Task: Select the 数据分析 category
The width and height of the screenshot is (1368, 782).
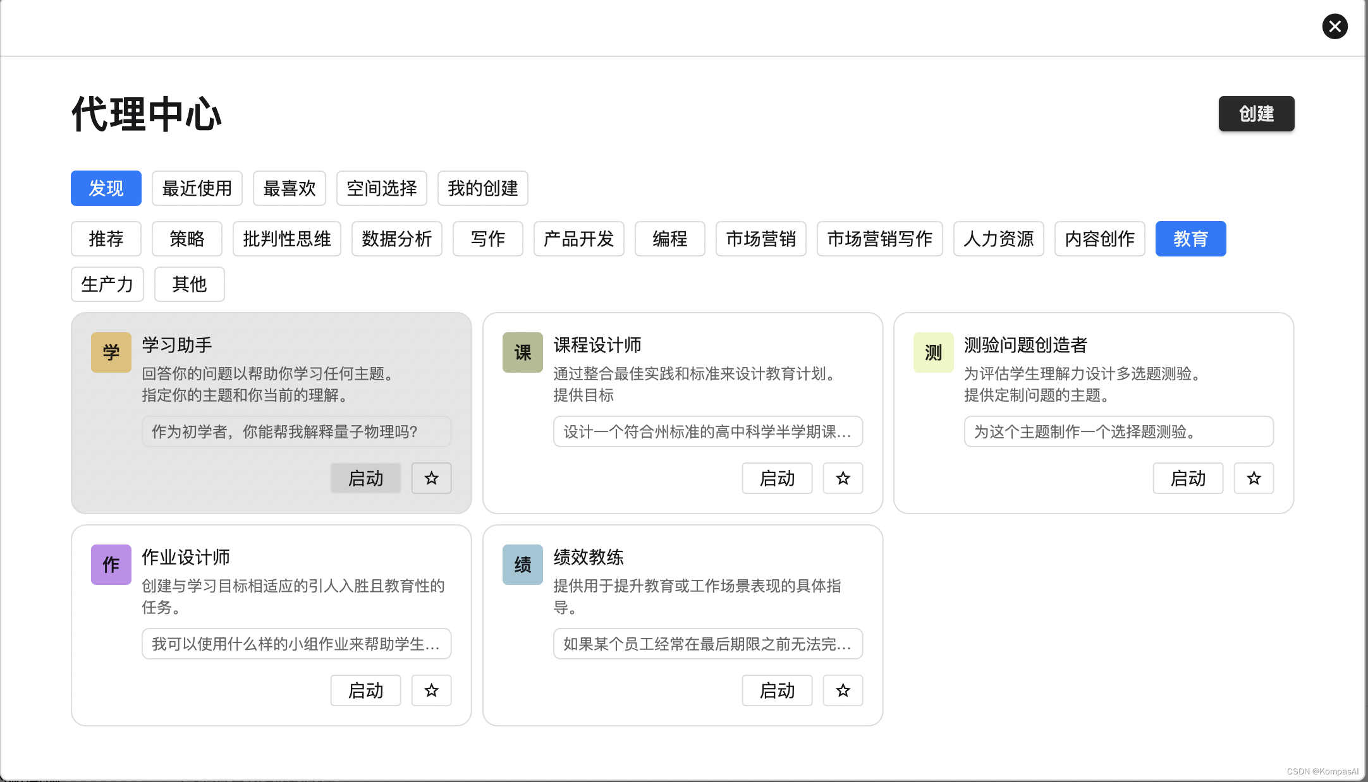Action: pyautogui.click(x=397, y=239)
